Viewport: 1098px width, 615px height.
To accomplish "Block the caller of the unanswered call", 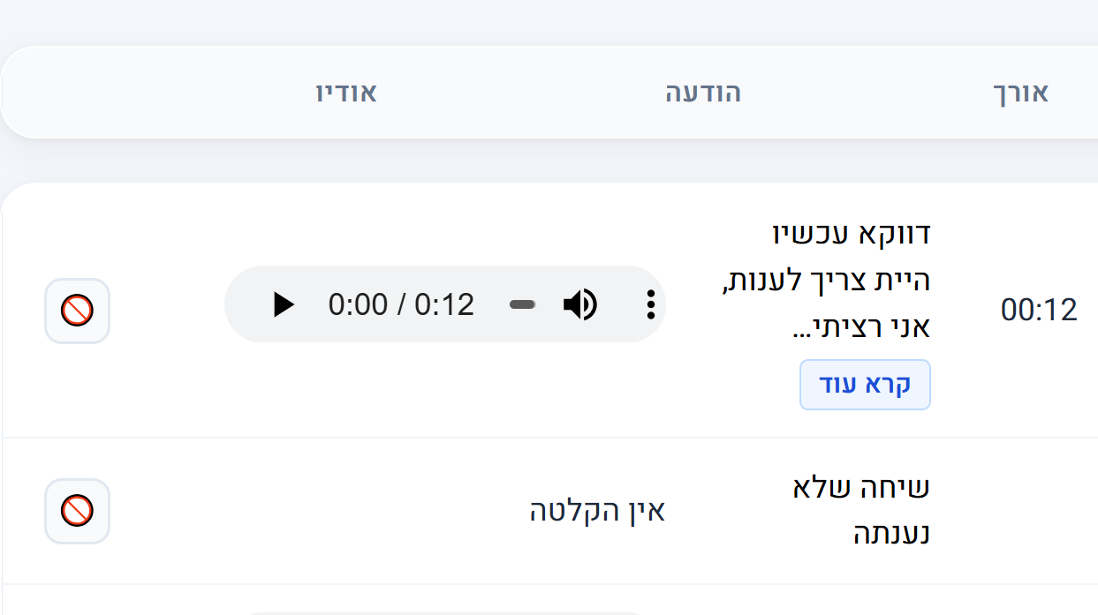I will click(x=77, y=511).
